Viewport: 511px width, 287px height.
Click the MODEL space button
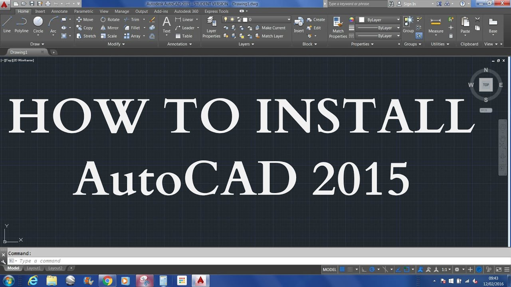(x=329, y=269)
